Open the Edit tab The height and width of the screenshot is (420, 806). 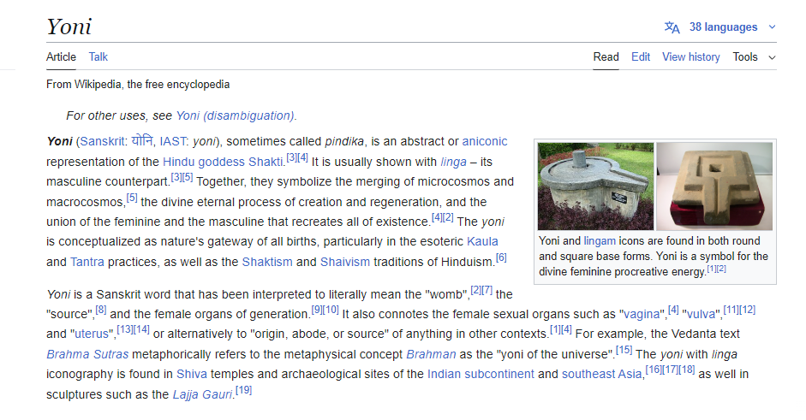[x=641, y=57]
